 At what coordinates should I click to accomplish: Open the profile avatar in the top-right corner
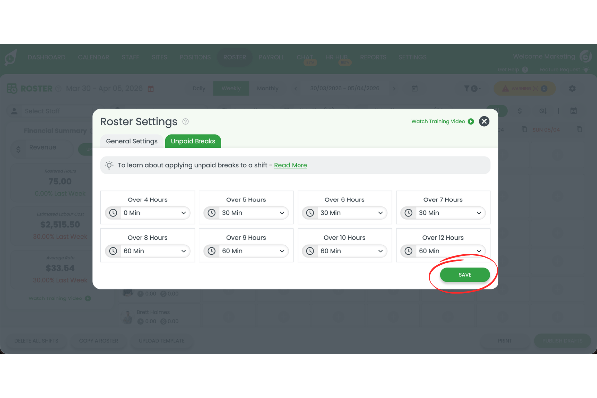pos(586,56)
